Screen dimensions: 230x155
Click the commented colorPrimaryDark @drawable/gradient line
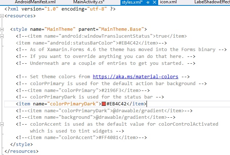[x=104, y=111]
